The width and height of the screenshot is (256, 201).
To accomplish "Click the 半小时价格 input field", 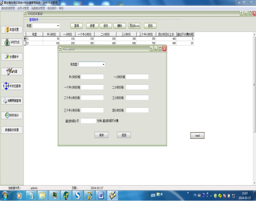I will [x=92, y=77].
